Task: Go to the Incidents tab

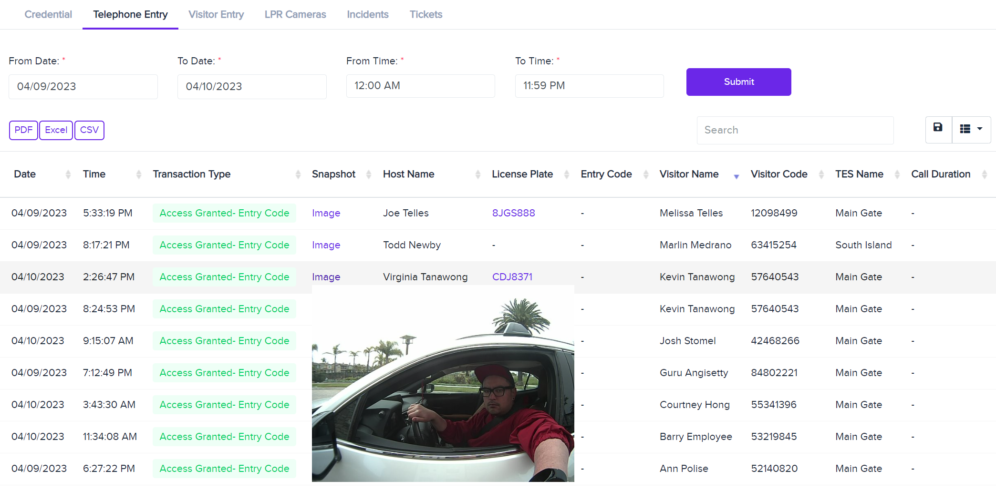Action: tap(367, 15)
